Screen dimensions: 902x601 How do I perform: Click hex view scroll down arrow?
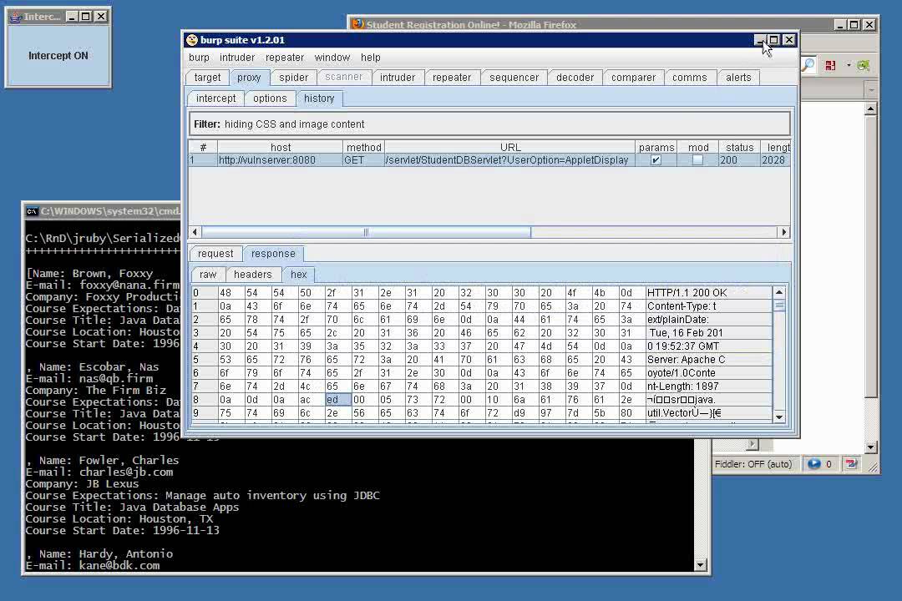[x=779, y=417]
